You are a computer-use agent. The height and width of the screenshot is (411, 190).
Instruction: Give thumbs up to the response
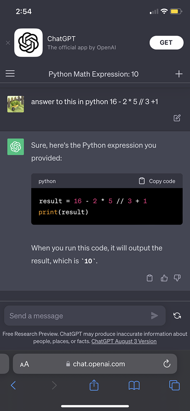pyautogui.click(x=164, y=278)
